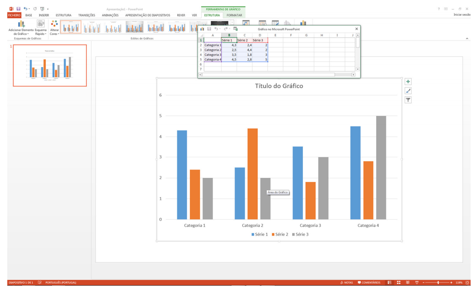Toggle the Comentários pane in status bar
This screenshot has width=476, height=290.
point(369,283)
